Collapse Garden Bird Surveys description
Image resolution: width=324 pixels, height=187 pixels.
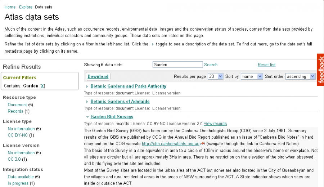coord(87,117)
